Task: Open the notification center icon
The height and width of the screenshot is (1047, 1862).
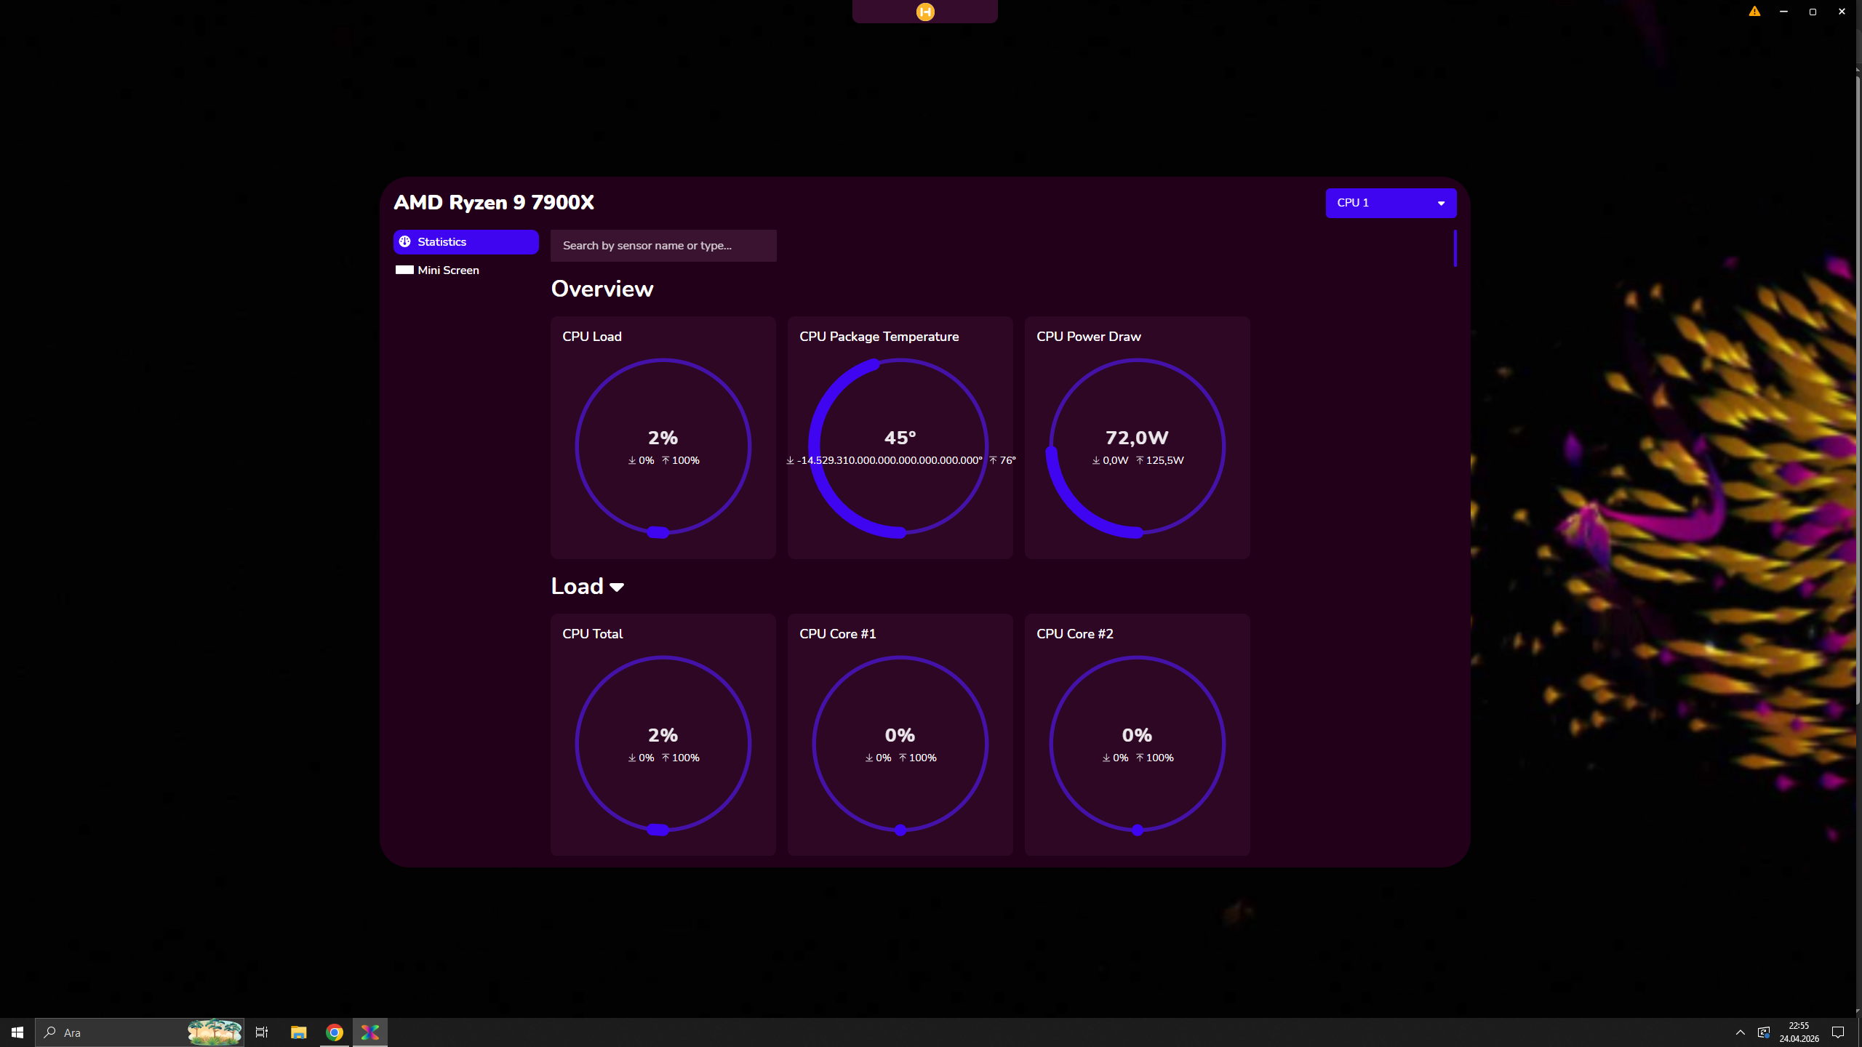Action: pyautogui.click(x=1838, y=1032)
